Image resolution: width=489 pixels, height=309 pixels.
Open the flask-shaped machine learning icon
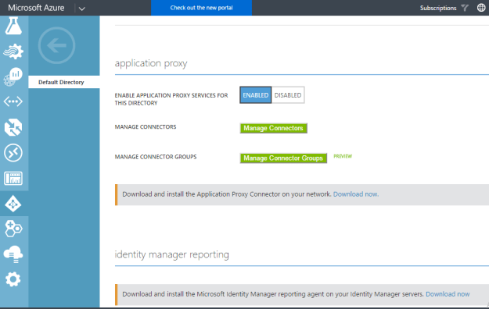[x=13, y=26]
